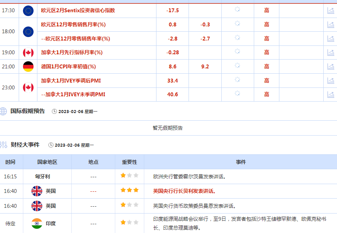Open 欧元区2月Sentix投资者信心指数 indicator link
The width and height of the screenshot is (337, 233).
(x=78, y=11)
